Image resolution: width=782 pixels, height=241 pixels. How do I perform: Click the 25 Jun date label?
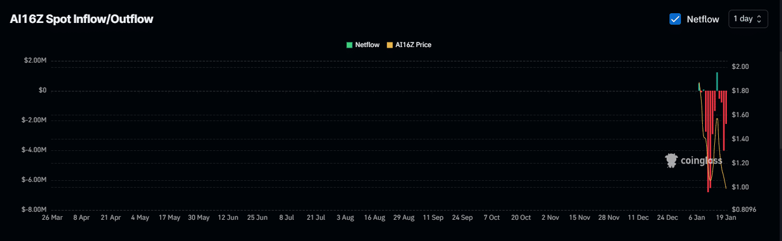pos(257,218)
